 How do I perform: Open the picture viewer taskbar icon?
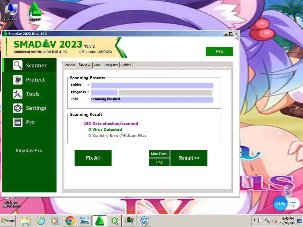pyautogui.click(x=85, y=220)
